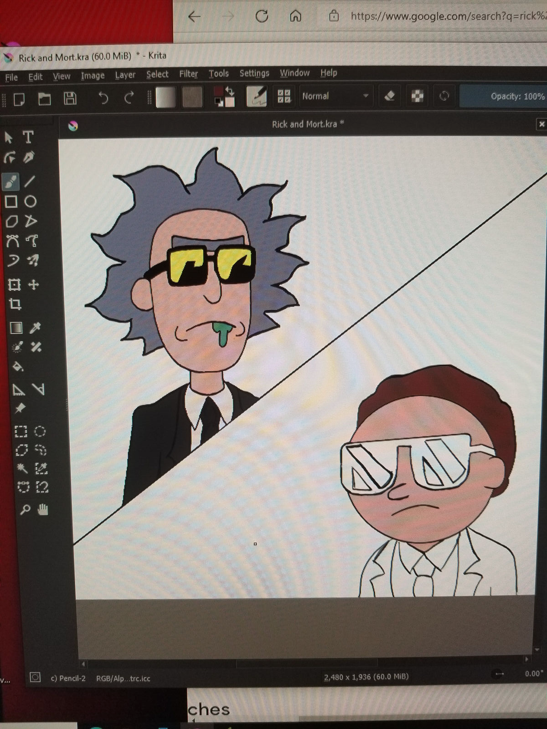Select the Freehand Brush tool
This screenshot has width=547, height=729.
click(x=10, y=181)
